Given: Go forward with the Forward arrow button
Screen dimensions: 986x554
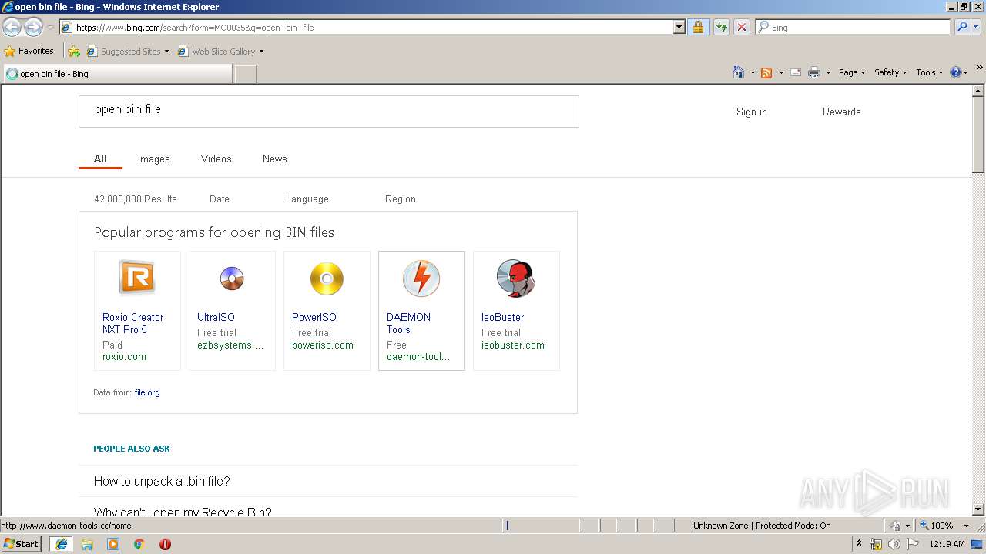Looking at the screenshot, I should click(33, 27).
